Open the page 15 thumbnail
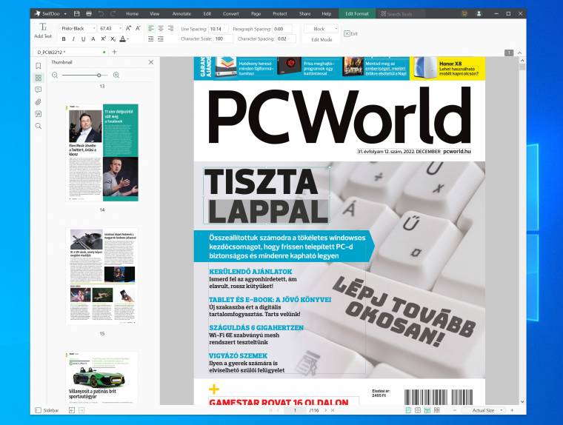This screenshot has height=425, width=563. tap(102, 276)
